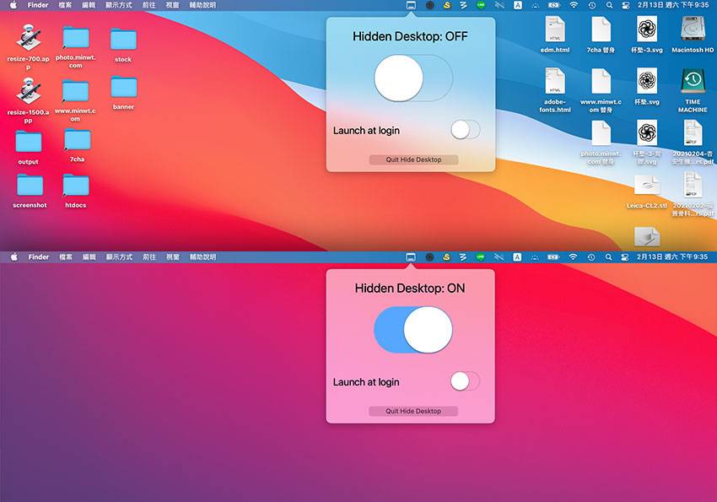Screen dimensions: 717x502
Task: Open the resize-700.app Automator icon
Action: [29, 37]
